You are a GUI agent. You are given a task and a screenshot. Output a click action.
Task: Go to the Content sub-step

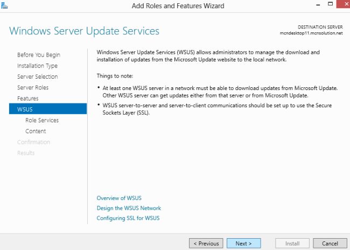pos(36,131)
